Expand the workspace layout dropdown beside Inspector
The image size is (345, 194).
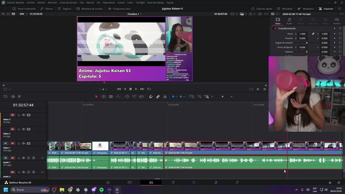click(x=340, y=9)
